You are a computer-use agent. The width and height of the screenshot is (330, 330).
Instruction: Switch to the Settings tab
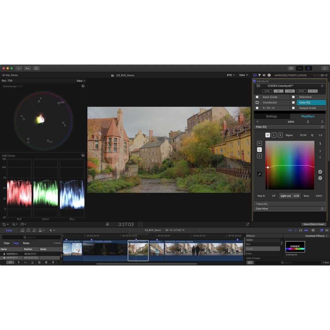(x=272, y=116)
